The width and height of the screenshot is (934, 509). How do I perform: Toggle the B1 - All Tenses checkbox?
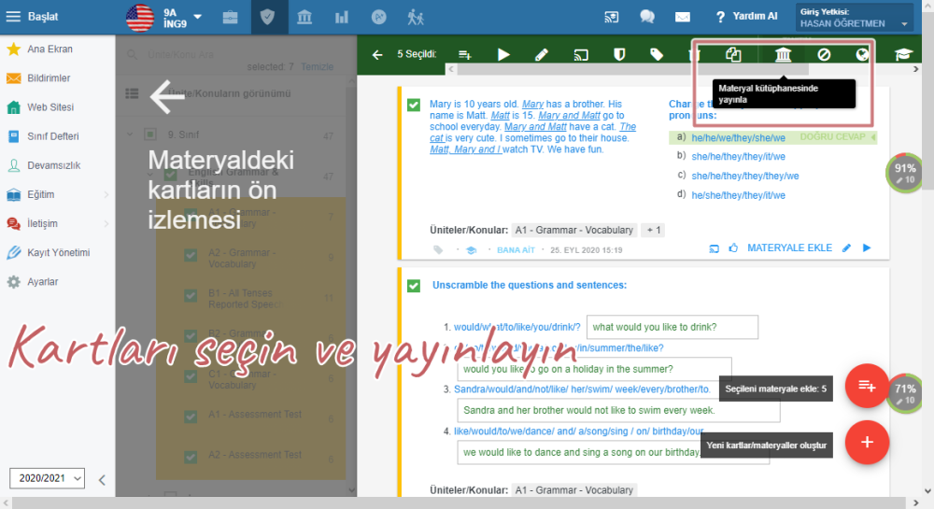(191, 295)
